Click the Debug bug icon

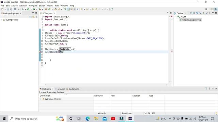(23, 9)
